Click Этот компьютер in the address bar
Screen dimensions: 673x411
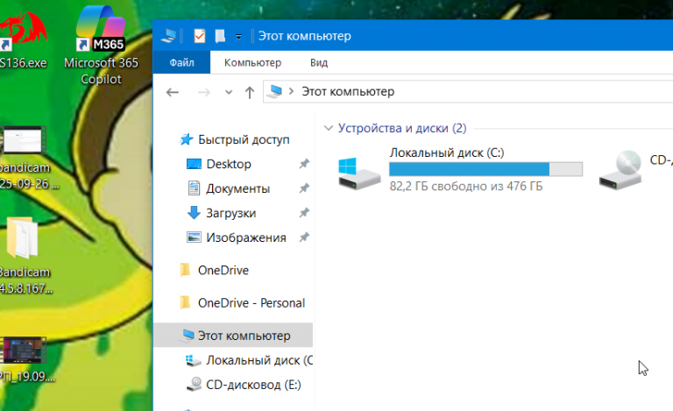click(x=348, y=91)
